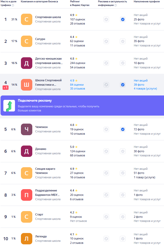Image resolution: width=164 pixels, height=249 pixels.
Task: Open the 84 оценки link
Action: pyautogui.click(x=77, y=85)
